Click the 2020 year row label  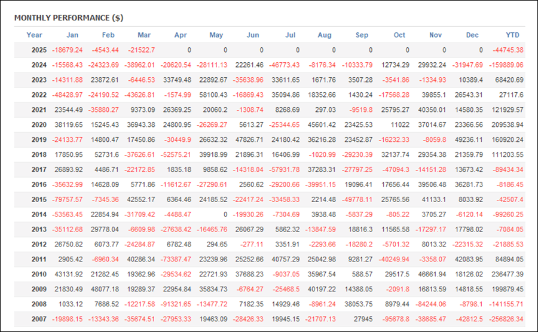click(x=39, y=125)
